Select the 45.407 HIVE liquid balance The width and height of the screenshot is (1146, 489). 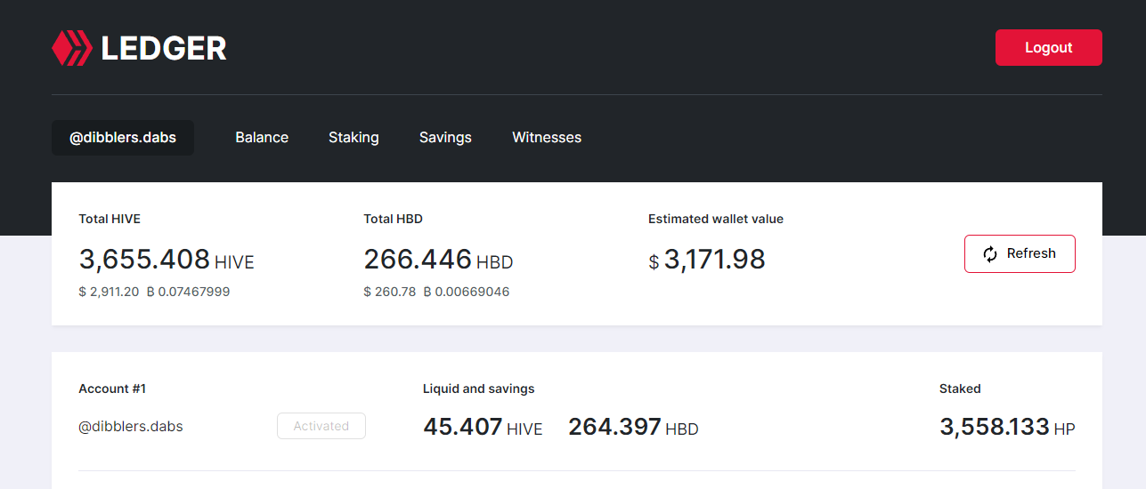[483, 427]
